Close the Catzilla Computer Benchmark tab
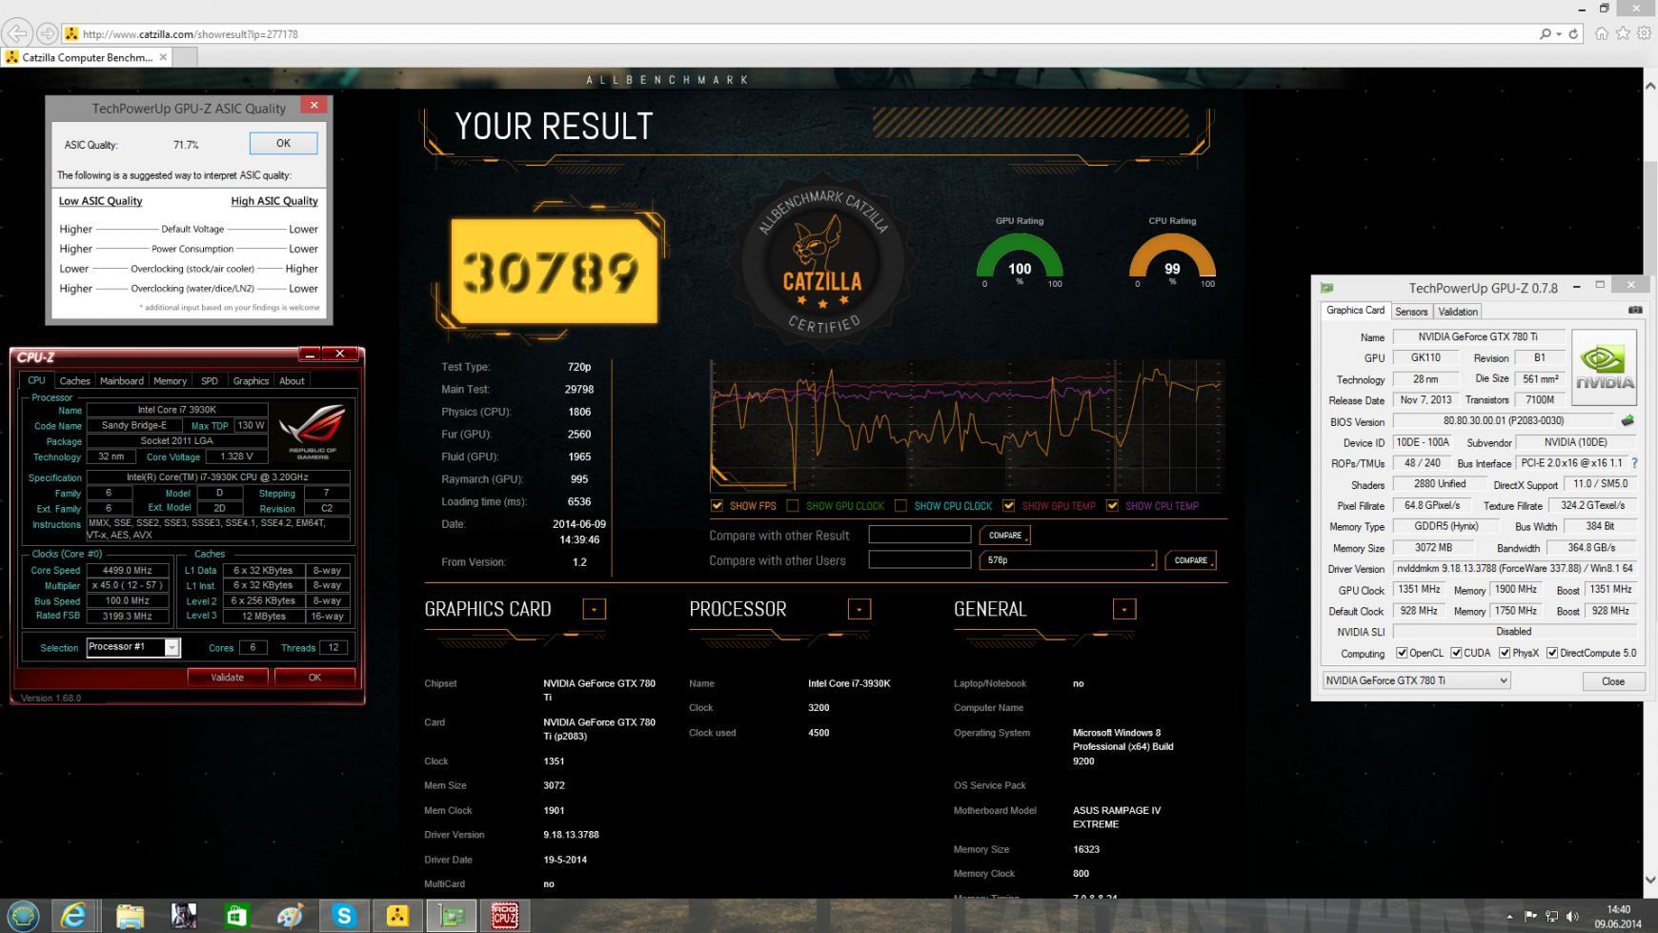Image resolution: width=1658 pixels, height=933 pixels. [163, 57]
